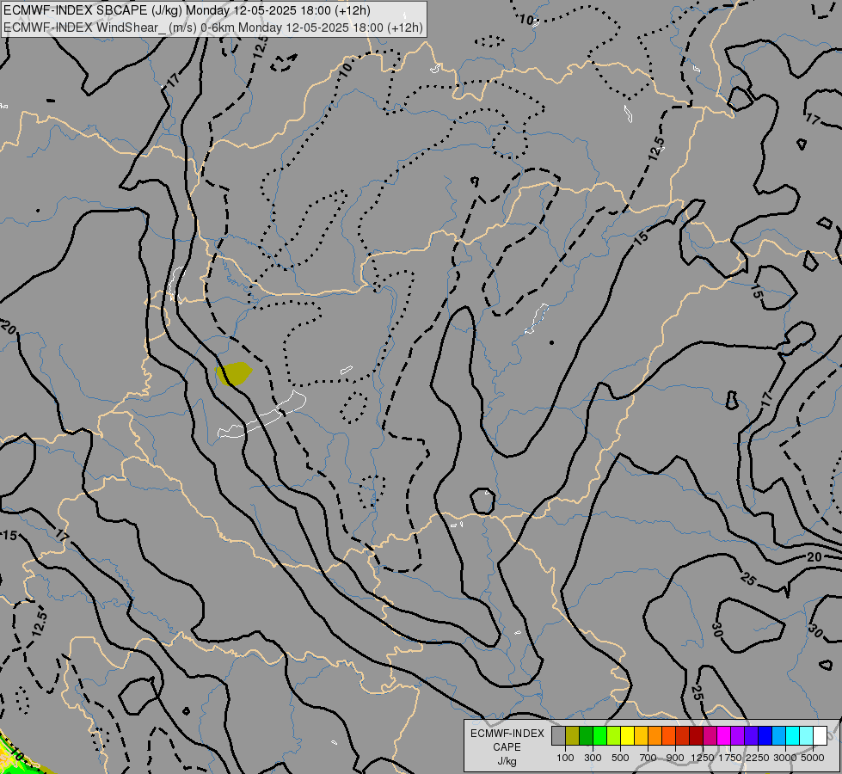Select the pale cyan swatch below 5000
The height and width of the screenshot is (774, 842).
(x=807, y=735)
